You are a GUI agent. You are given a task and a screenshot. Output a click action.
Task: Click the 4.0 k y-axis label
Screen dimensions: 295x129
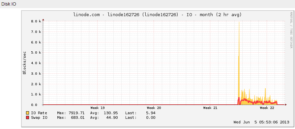pos(36,63)
